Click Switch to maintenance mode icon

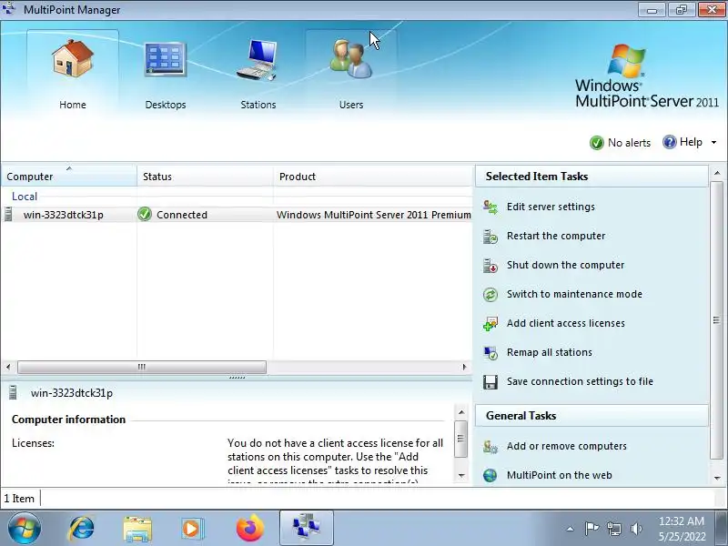(x=490, y=294)
